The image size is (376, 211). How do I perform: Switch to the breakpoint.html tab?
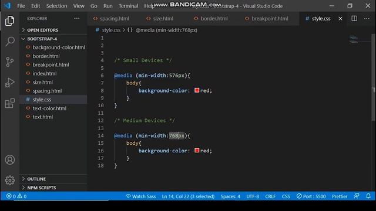click(270, 18)
